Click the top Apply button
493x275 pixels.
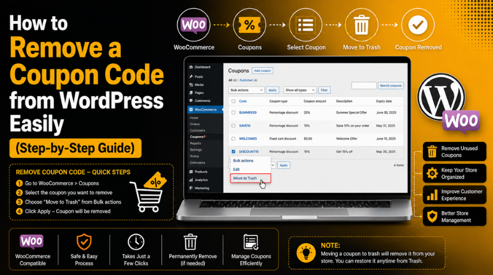272,90
